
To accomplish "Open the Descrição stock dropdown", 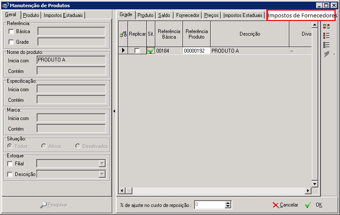I will click(x=102, y=174).
